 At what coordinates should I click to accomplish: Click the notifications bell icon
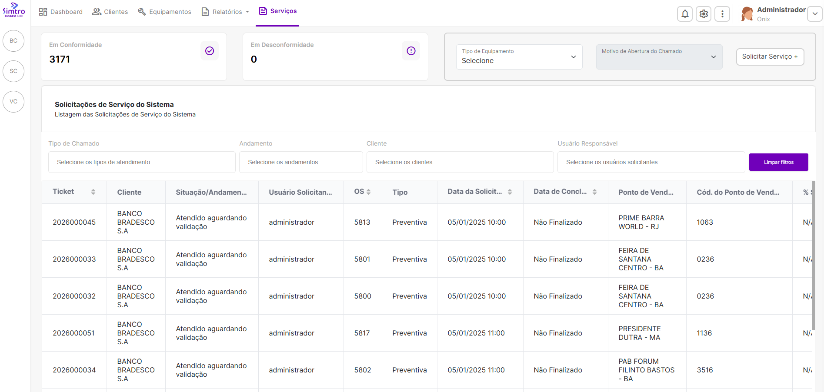pos(685,14)
